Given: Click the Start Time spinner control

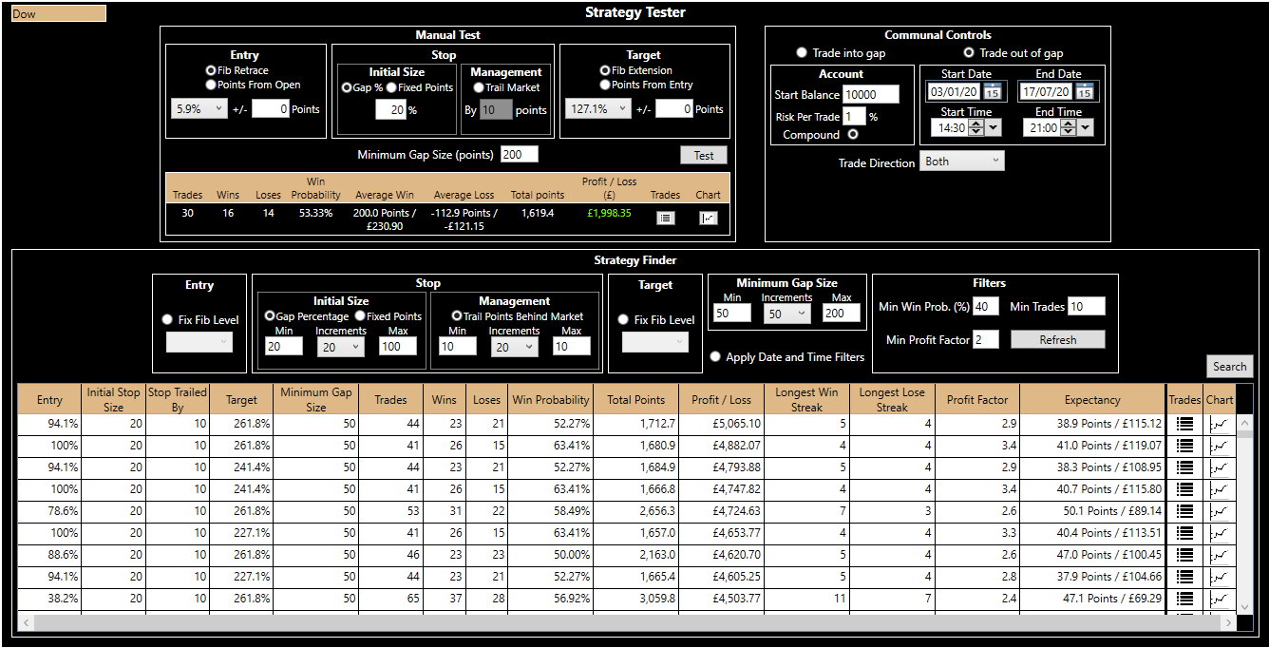Looking at the screenshot, I should [x=976, y=127].
